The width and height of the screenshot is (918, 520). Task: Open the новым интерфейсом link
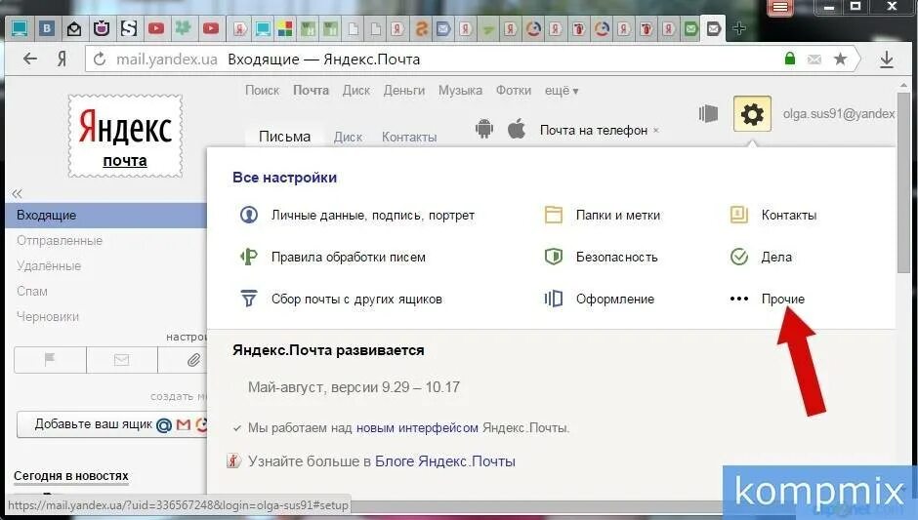pyautogui.click(x=417, y=428)
